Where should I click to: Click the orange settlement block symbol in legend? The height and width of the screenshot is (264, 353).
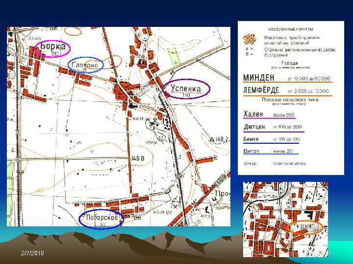[x=250, y=40]
